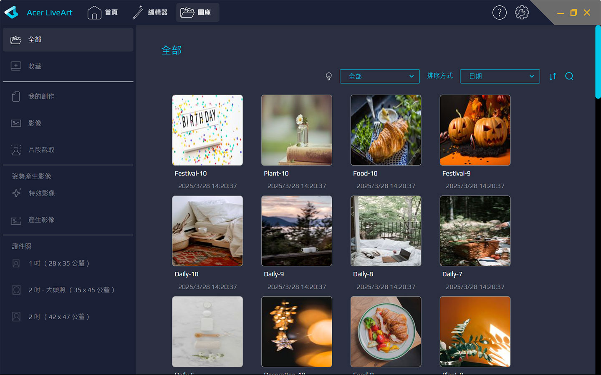Select the Festival-9 pumpkin thumbnail
This screenshot has height=375, width=601.
pos(475,130)
